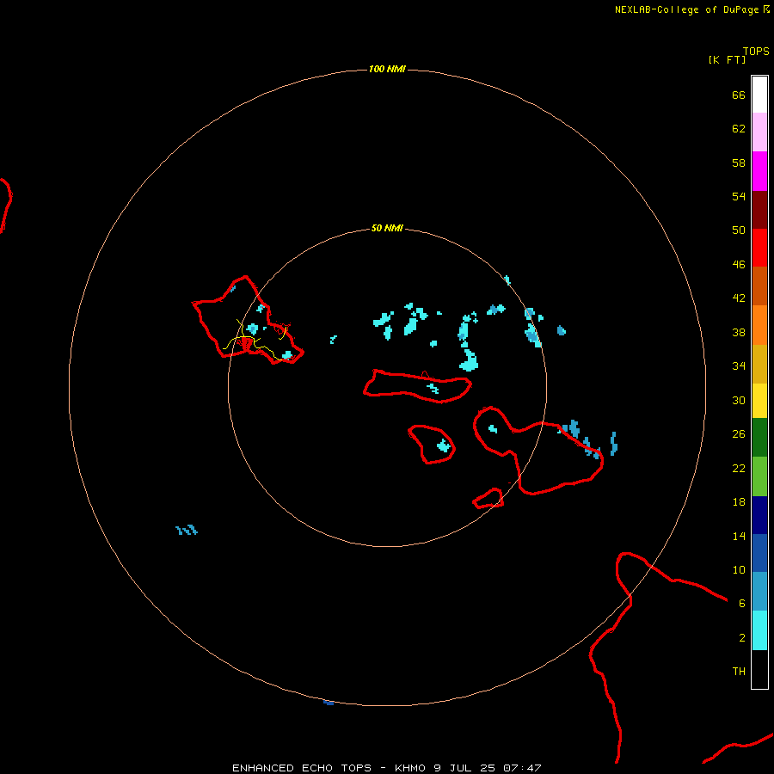Click the legend value '58'

coord(739,163)
